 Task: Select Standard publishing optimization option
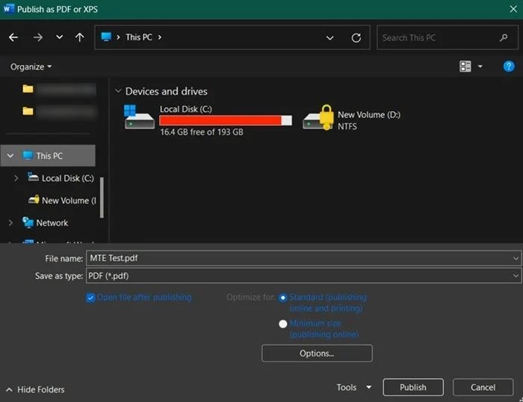[282, 298]
